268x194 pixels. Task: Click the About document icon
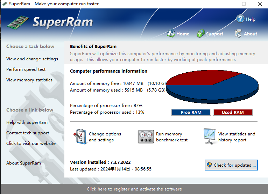tap(238, 34)
